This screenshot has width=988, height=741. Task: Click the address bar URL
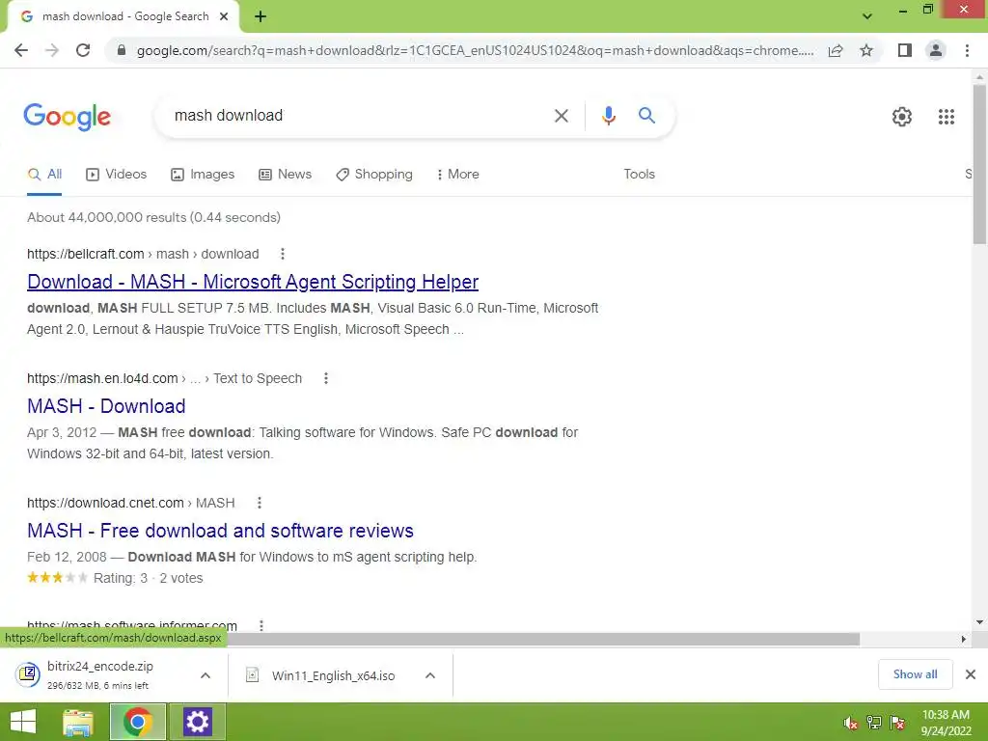pyautogui.click(x=475, y=50)
